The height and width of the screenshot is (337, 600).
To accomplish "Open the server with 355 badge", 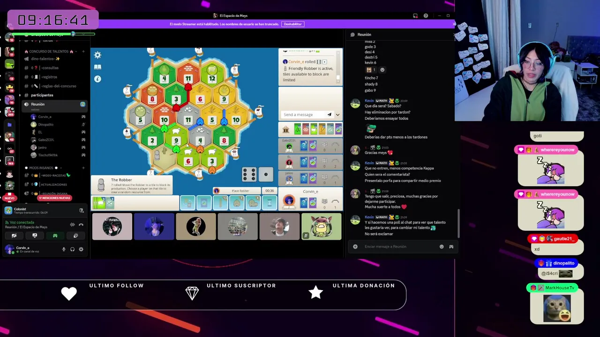I will (x=9, y=111).
